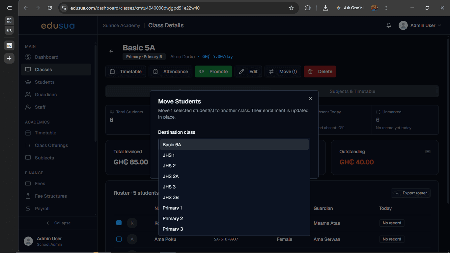Select JHS 2A in the dropdown

[234, 176]
